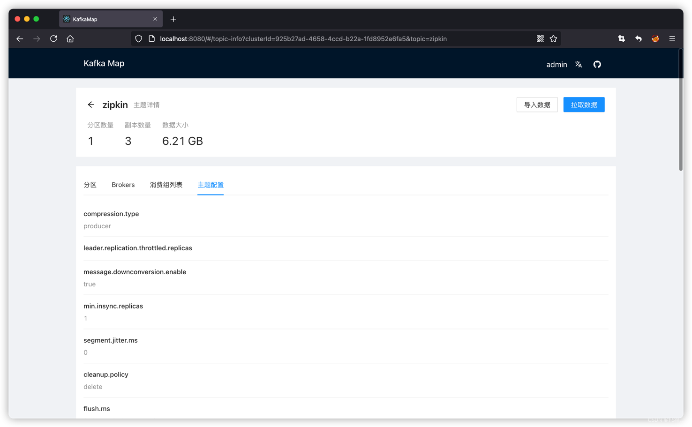Click 分区数量 value 1
This screenshot has width=692, height=427.
pyautogui.click(x=90, y=141)
